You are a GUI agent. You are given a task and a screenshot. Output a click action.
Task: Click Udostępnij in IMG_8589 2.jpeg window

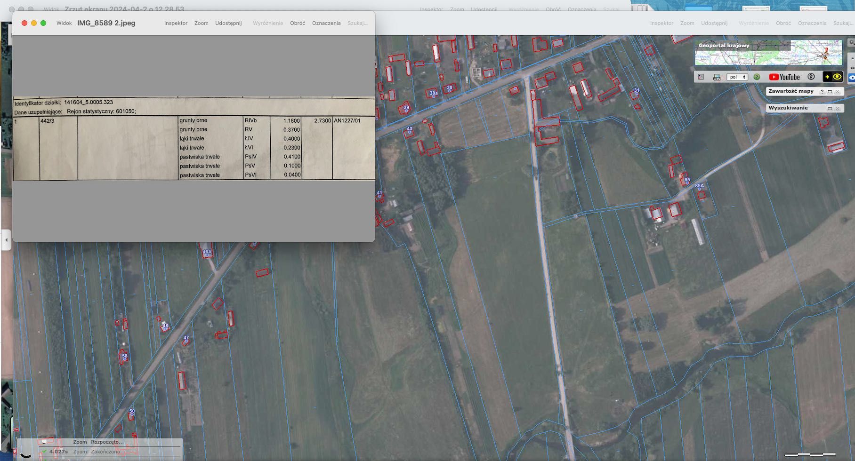coord(228,23)
